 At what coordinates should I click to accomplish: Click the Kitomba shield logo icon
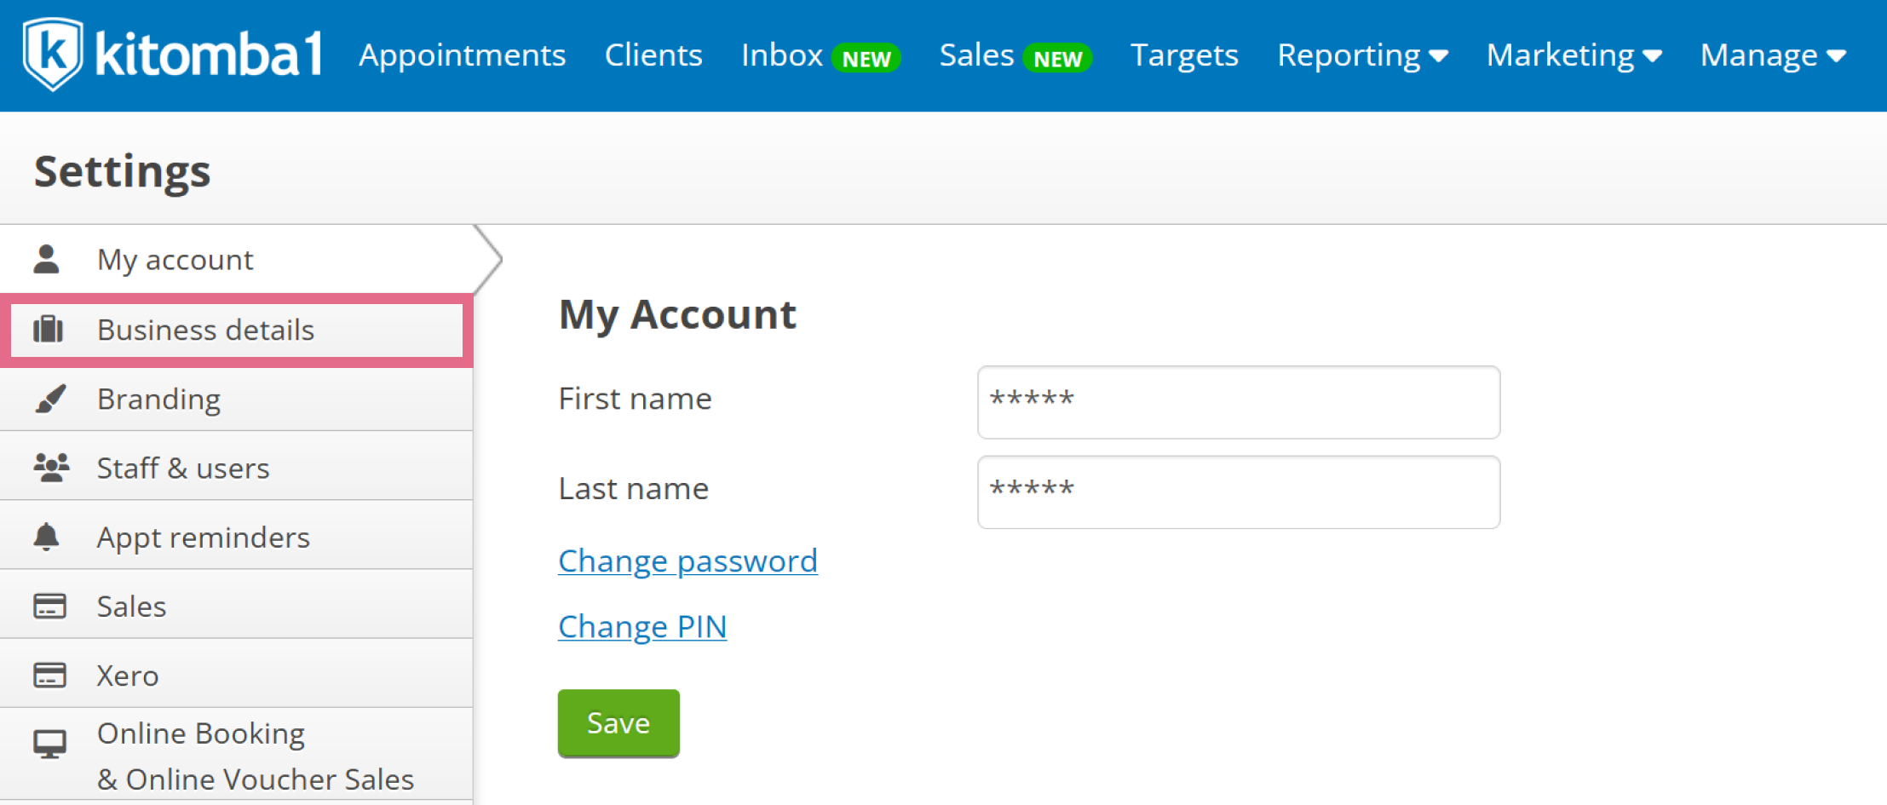tap(53, 54)
